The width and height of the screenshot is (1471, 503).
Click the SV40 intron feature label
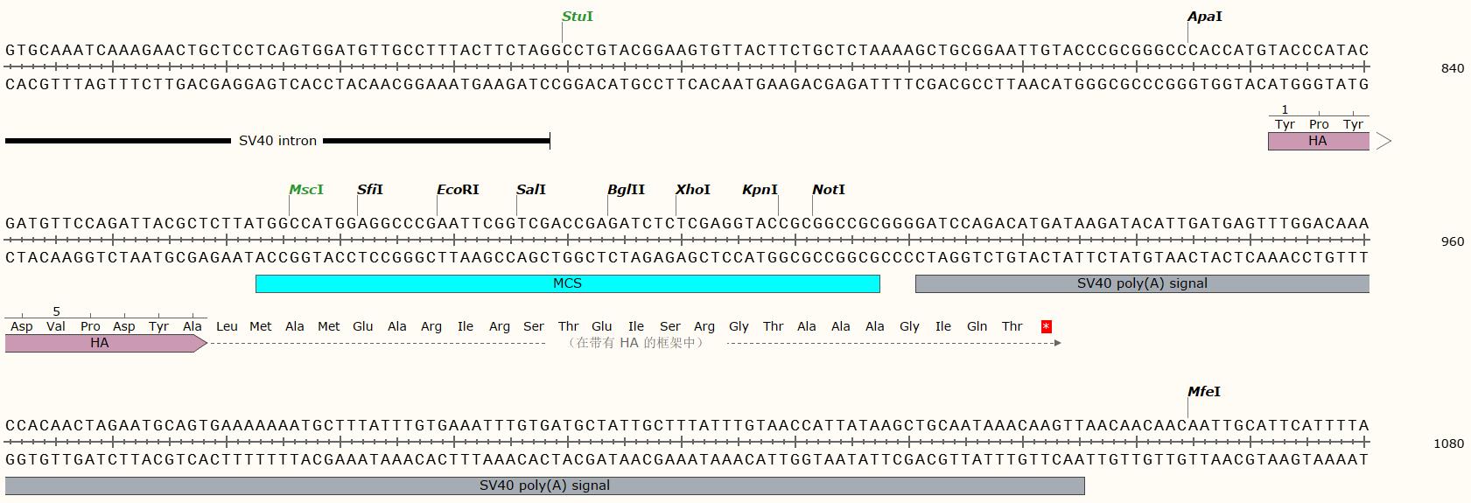click(x=277, y=141)
